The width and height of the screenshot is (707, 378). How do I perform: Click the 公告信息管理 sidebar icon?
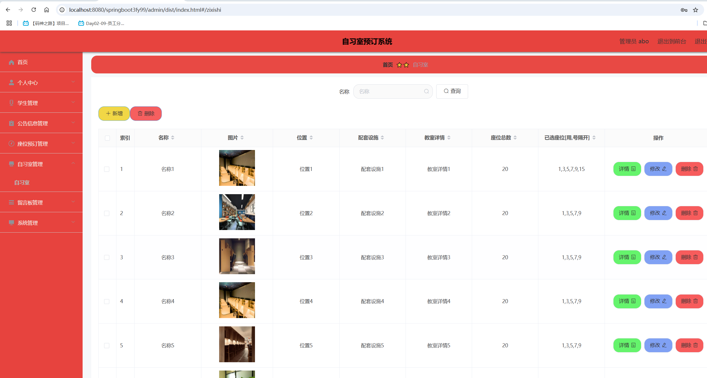tap(11, 123)
